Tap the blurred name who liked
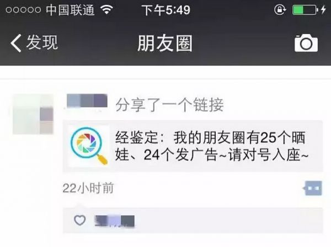Image resolution: width=331 pixels, height=247 pixels. 115,221
